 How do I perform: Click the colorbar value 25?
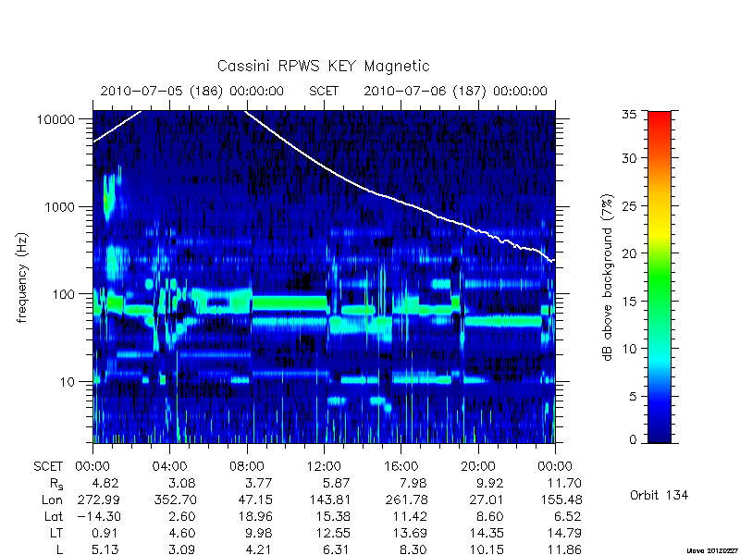(x=629, y=206)
